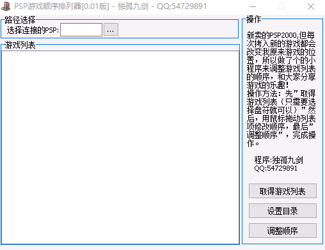Click the QQ:54729891 text in 操作 panel
The width and height of the screenshot is (325, 250).
pyautogui.click(x=276, y=168)
